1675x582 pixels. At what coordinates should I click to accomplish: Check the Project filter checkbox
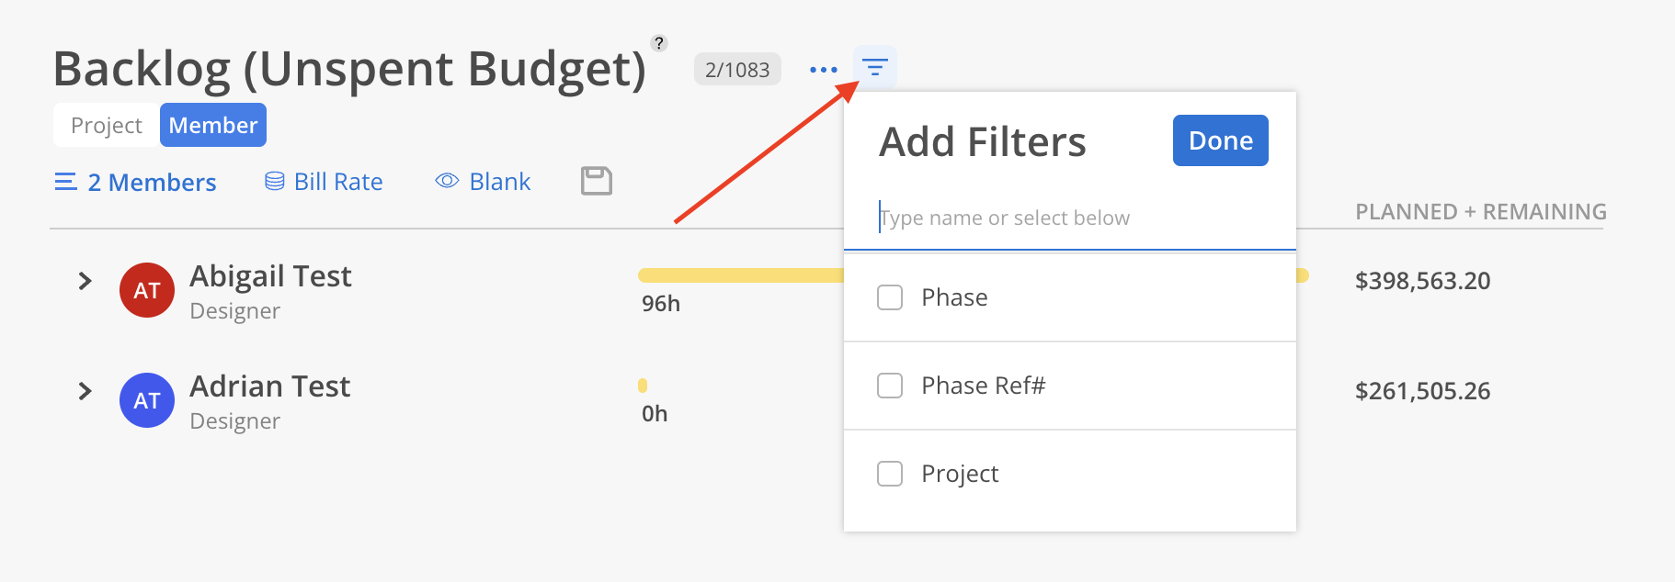[890, 474]
